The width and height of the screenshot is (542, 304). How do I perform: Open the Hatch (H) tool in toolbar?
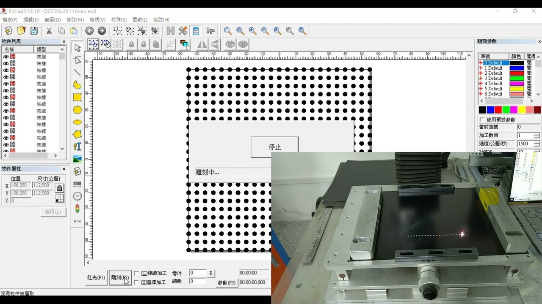pos(171,31)
